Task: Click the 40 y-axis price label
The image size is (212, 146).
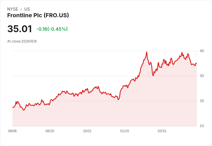Action: point(202,51)
